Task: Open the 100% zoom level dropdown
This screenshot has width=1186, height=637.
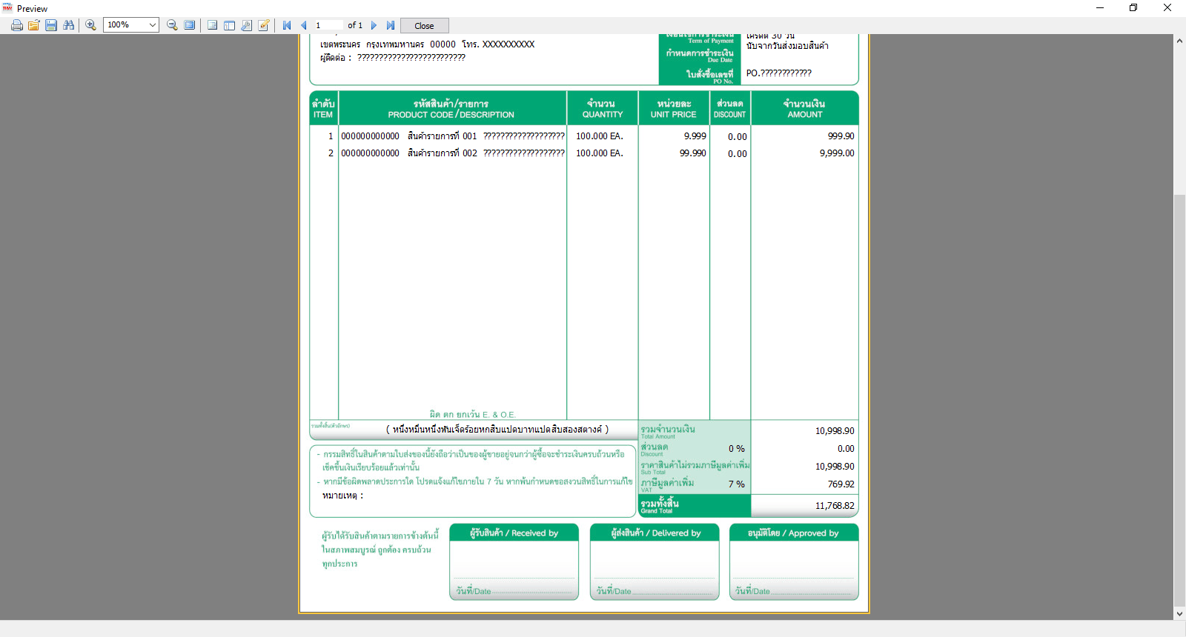Action: [131, 25]
